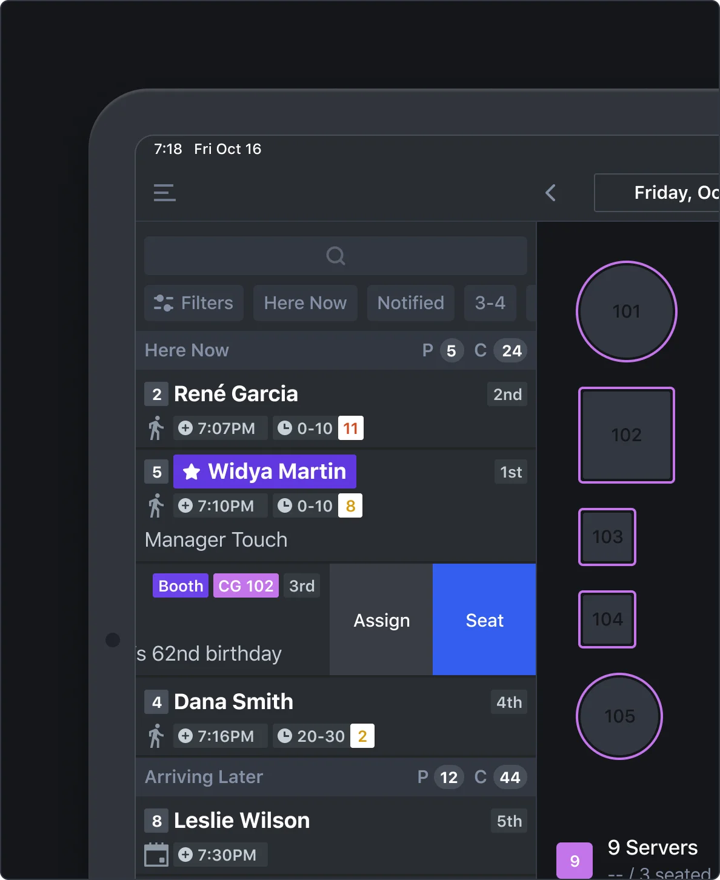Collapse the Here Now section header
This screenshot has width=720, height=880.
[336, 350]
